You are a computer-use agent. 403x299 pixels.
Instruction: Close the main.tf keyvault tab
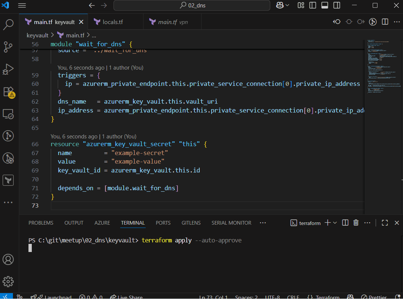click(81, 22)
